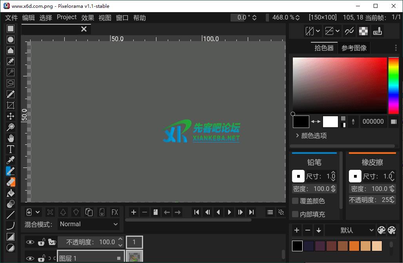Select the Eraser tool
This screenshot has width=403, height=263.
pos(10,182)
